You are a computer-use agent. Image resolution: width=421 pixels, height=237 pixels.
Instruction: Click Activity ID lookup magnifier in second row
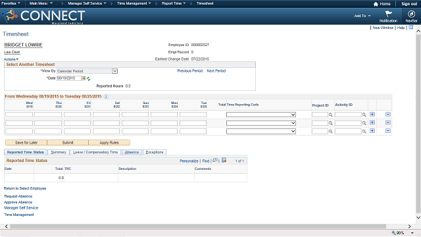(x=364, y=123)
